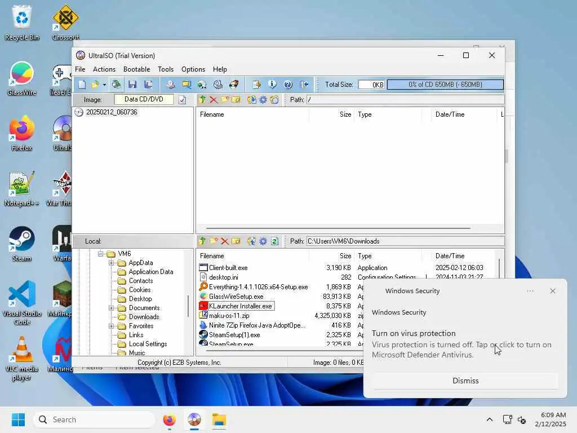Open the Help menu
Screen dimensions: 577x433
[220, 69]
